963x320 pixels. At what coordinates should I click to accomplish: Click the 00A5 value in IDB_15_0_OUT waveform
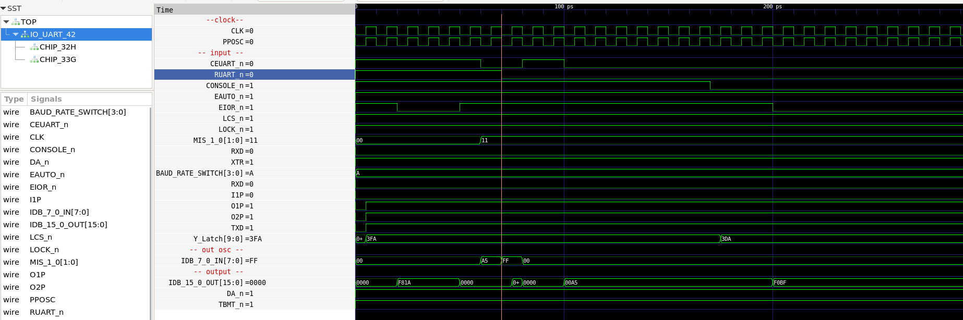(571, 282)
